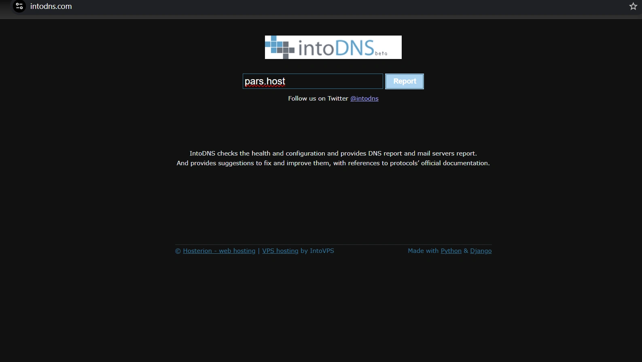
Task: Select the intodns.com address bar URL
Action: point(51,6)
